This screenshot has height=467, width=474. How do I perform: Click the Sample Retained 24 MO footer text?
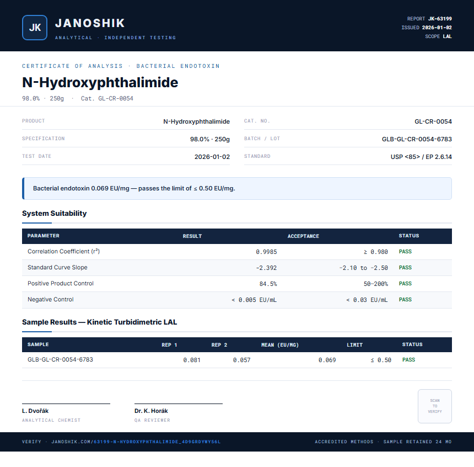[417, 442]
